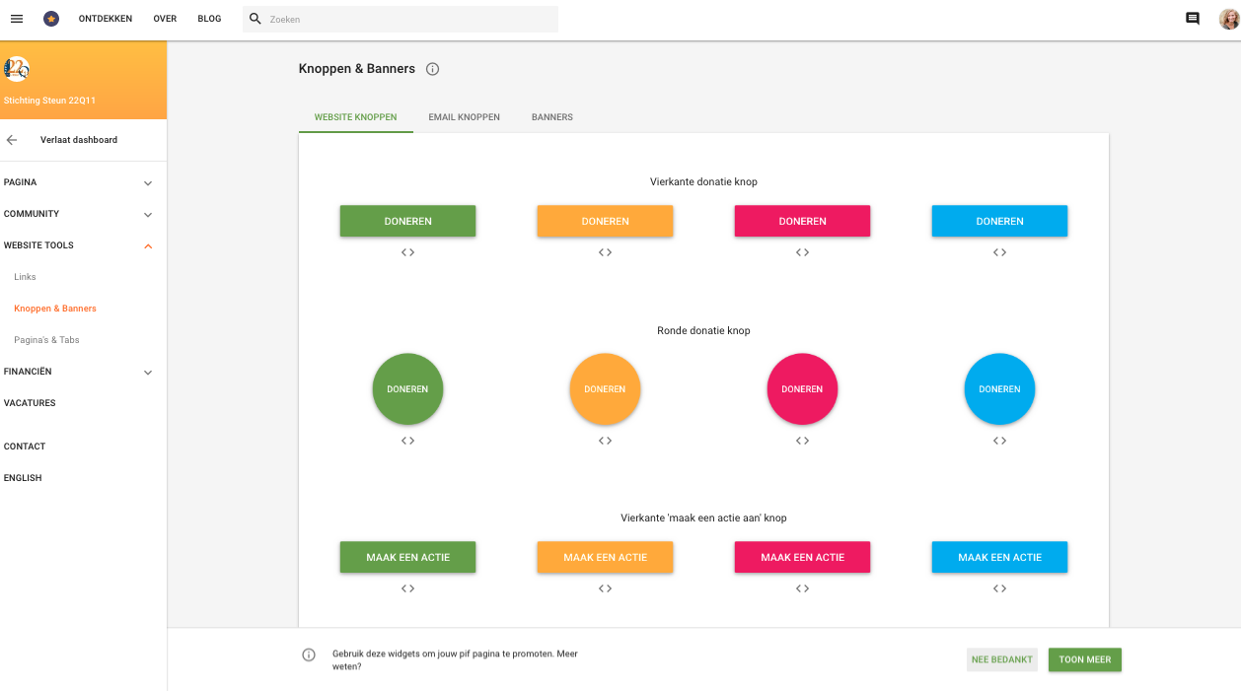The image size is (1241, 691).
Task: Click the green Maak een actie button
Action: (407, 557)
